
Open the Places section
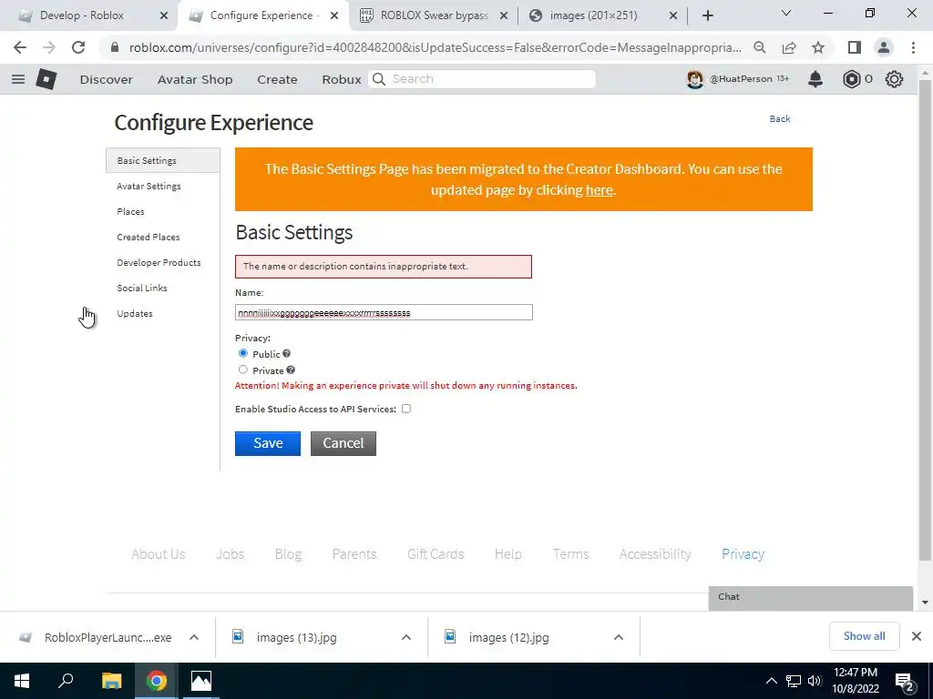[130, 211]
